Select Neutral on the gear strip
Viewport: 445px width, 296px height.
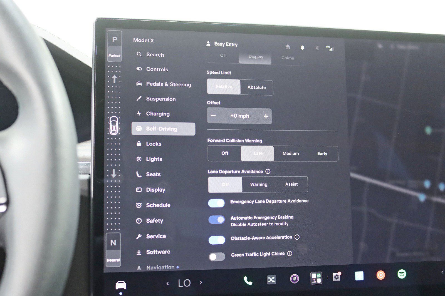point(113,250)
